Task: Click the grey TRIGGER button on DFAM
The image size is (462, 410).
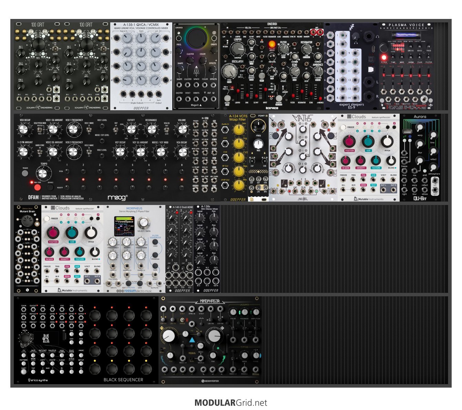Action: [25, 173]
